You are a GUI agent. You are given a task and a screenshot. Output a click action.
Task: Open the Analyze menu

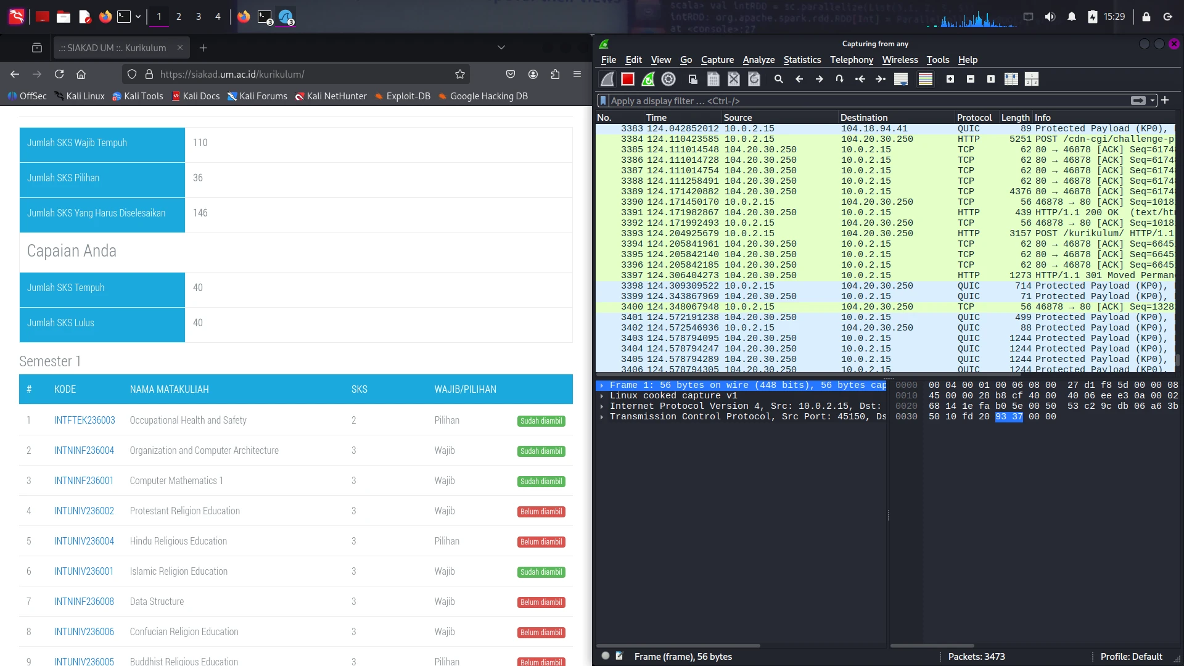click(758, 60)
